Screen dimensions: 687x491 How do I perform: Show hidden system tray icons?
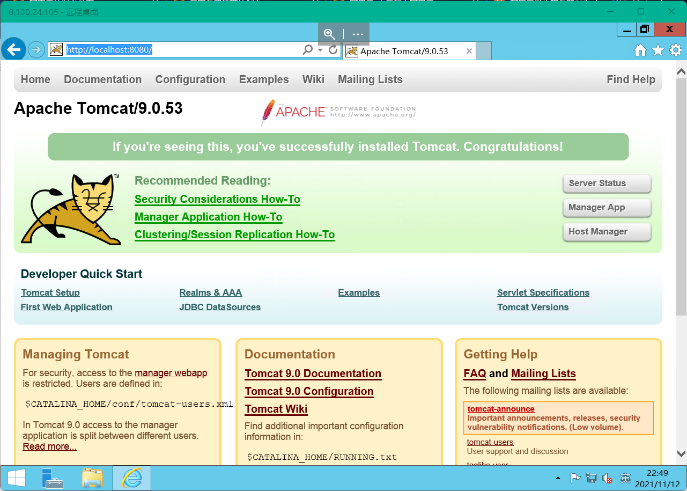tap(558, 478)
